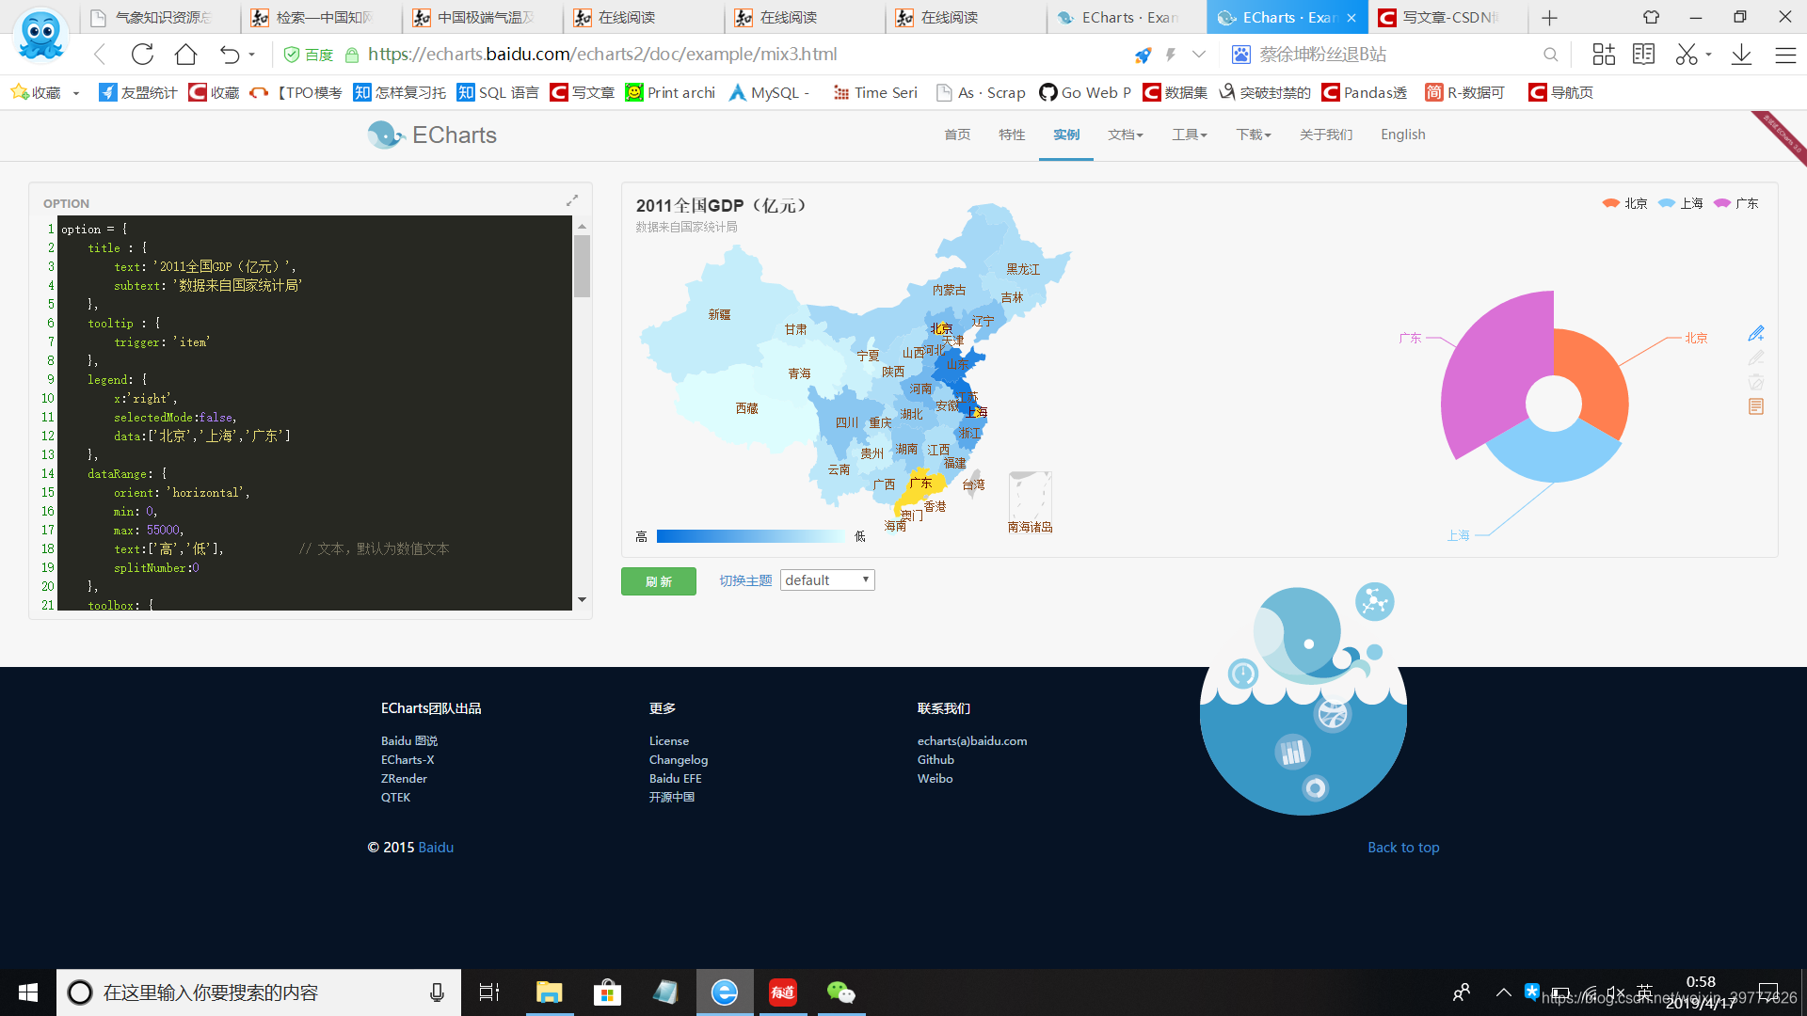Click the 上海 legend item
Viewport: 1807px width, 1016px height.
tap(1681, 203)
